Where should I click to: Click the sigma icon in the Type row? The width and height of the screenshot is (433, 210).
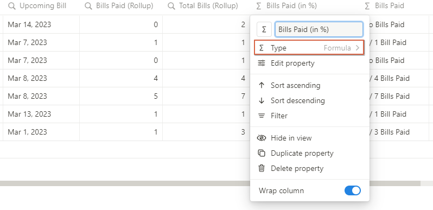[261, 48]
